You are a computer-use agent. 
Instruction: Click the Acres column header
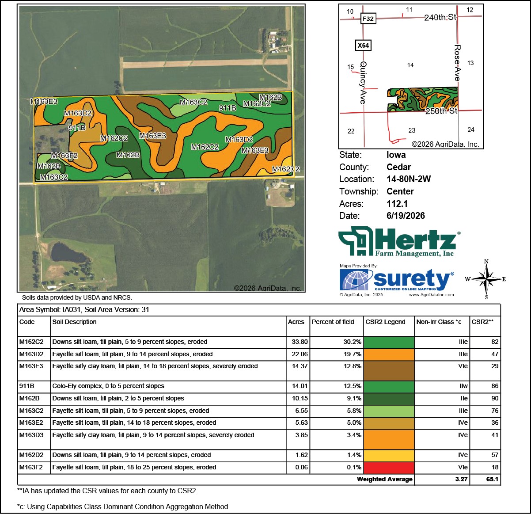pos(296,322)
